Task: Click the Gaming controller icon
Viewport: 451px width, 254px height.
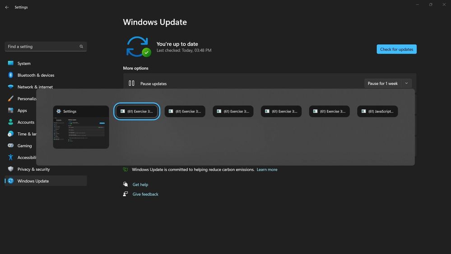Action: tap(11, 146)
